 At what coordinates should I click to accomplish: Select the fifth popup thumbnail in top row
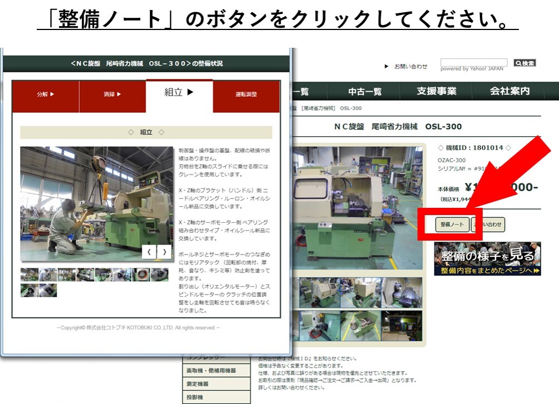pos(104,275)
